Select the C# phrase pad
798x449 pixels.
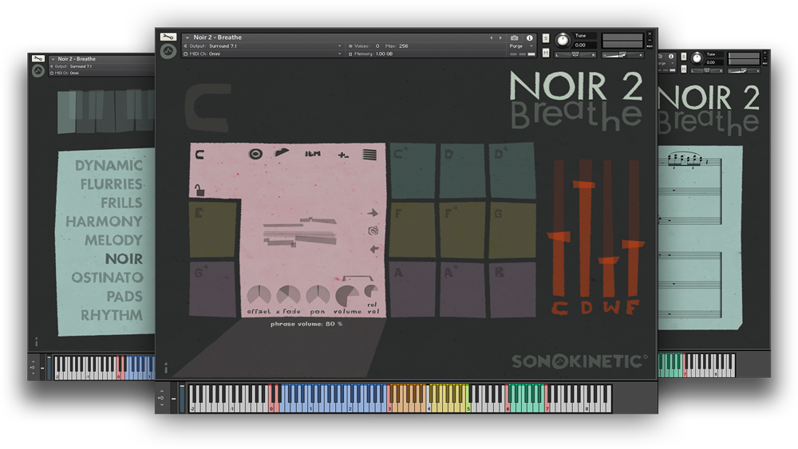(x=413, y=171)
